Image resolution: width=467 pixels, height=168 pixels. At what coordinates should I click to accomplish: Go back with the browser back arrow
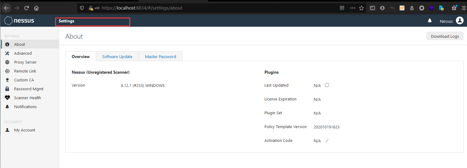6,8
